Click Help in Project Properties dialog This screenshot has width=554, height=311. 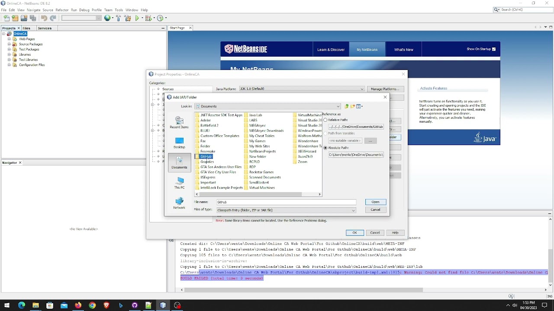pos(395,233)
